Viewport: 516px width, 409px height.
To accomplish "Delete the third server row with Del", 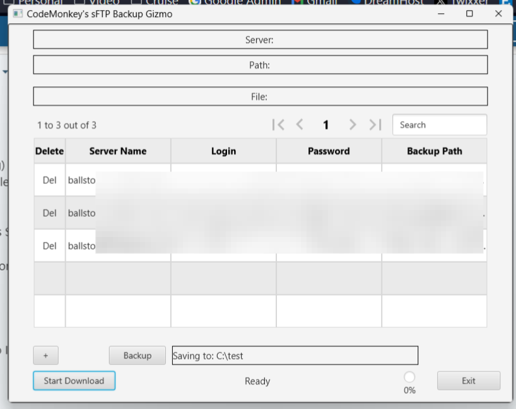I will pyautogui.click(x=50, y=246).
